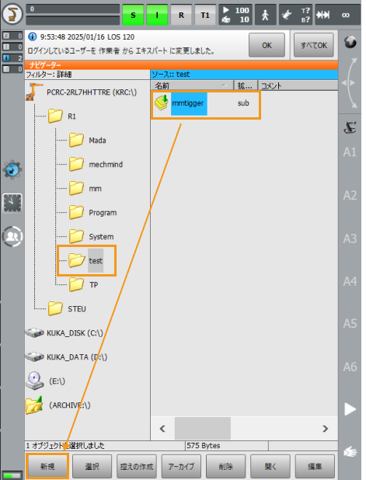Click the 新規 softkey at bottom
Image resolution: width=366 pixels, height=480 pixels.
47,466
